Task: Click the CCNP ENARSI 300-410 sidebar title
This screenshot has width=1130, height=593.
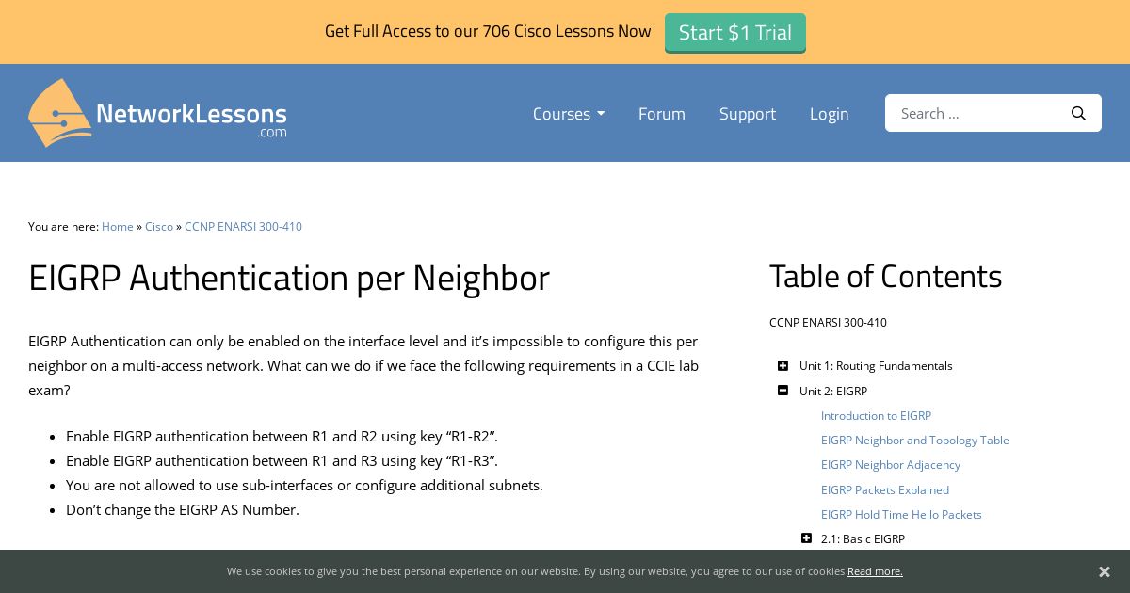Action: coord(828,322)
